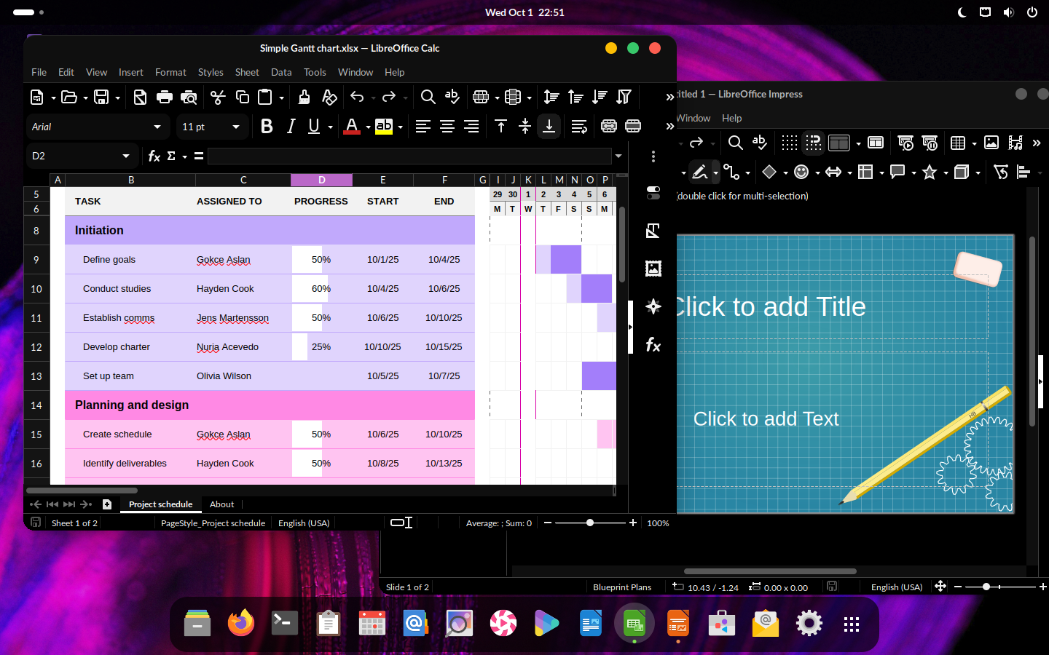Switch to the About sheet tab

click(x=221, y=504)
